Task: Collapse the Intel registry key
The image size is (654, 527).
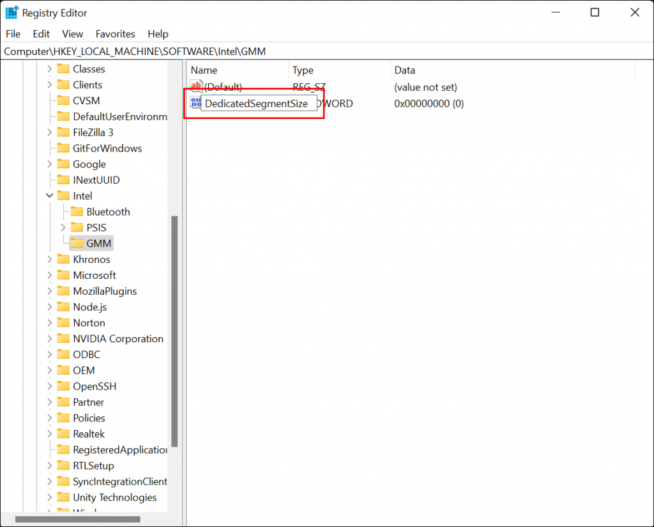Action: pos(50,196)
